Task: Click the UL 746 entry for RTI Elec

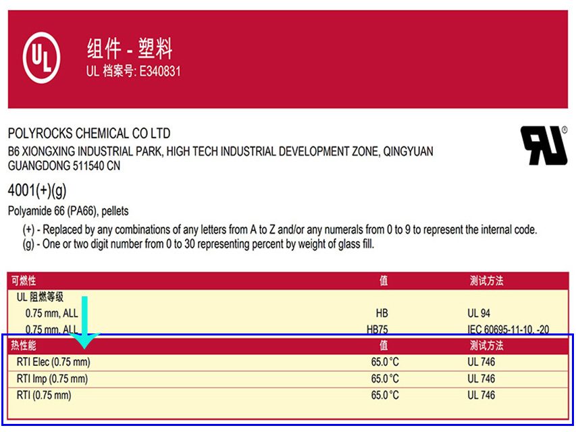Action: (481, 362)
